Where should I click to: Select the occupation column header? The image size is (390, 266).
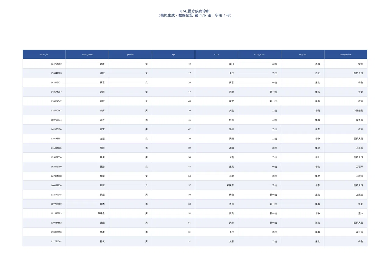[346, 54]
